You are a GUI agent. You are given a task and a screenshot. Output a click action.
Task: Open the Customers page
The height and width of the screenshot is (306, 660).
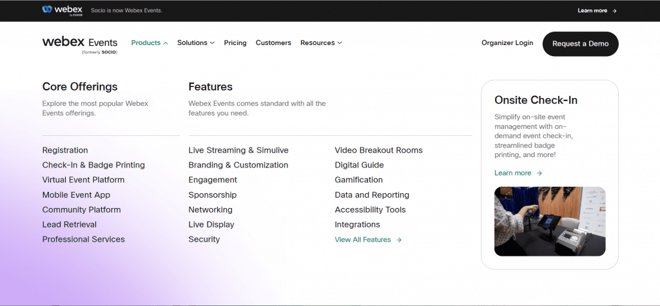pos(273,43)
